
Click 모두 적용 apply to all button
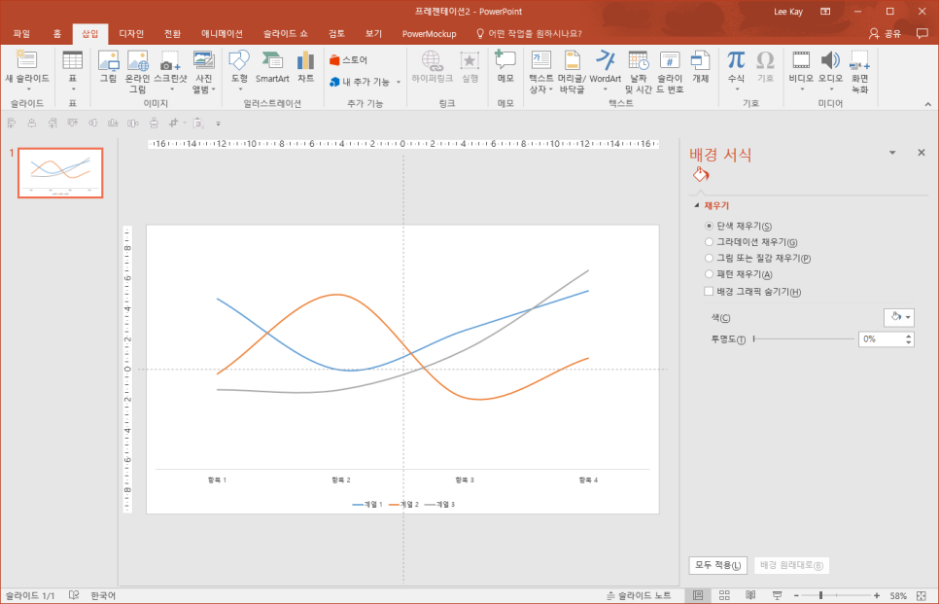[x=717, y=565]
